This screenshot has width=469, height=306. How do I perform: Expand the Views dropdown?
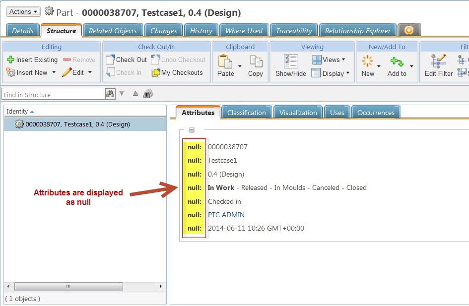pos(343,60)
